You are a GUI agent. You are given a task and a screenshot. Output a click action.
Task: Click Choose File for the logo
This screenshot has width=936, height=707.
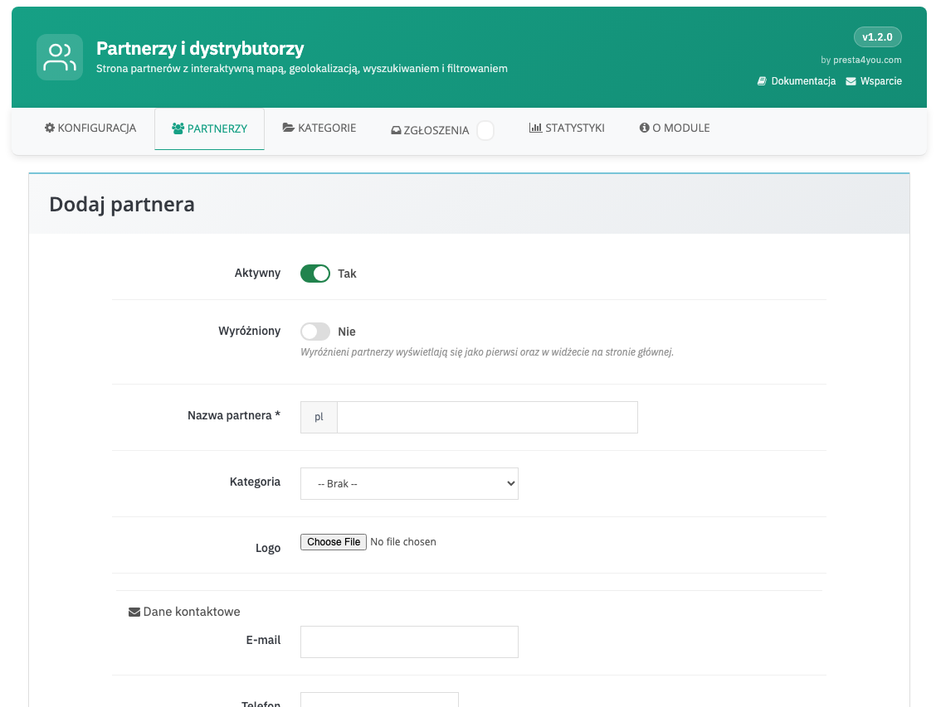pos(333,542)
